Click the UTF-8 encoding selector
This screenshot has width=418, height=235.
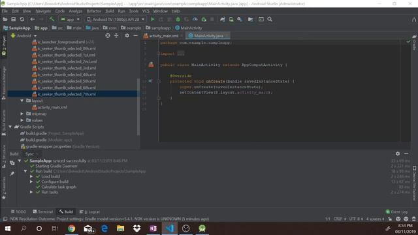pyautogui.click(x=356, y=219)
